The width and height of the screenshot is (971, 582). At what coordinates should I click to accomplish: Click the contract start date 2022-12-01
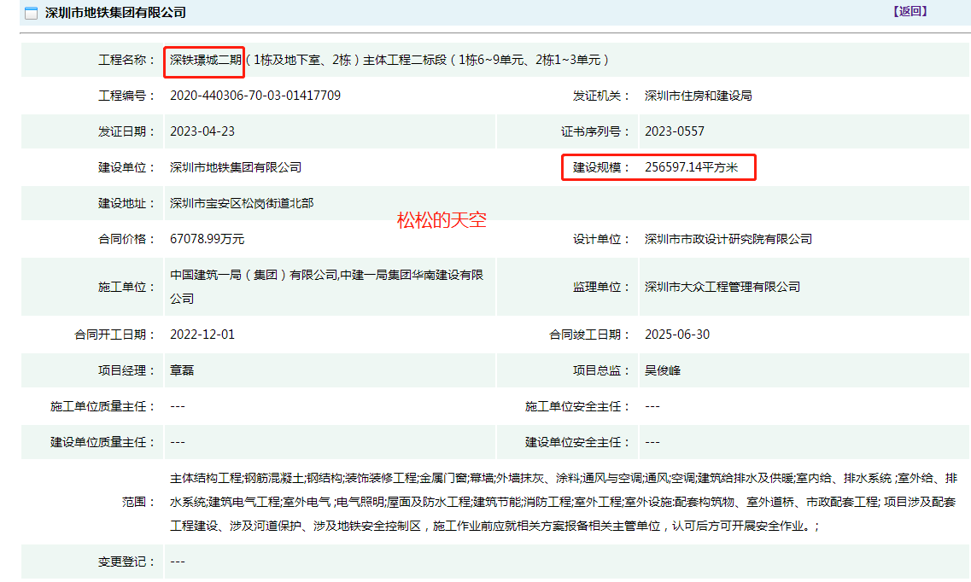pos(202,335)
